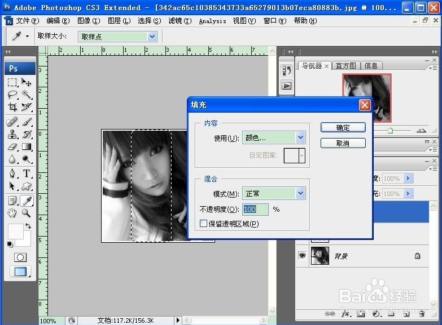442x325 pixels.
Task: Confirm fill with 确定 button
Action: 343,127
